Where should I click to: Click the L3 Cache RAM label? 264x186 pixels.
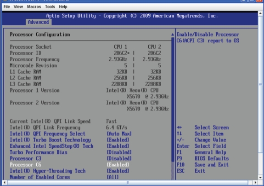coord(25,84)
